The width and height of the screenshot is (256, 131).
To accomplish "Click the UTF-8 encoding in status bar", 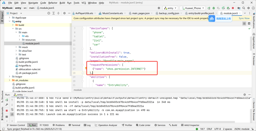I will click(x=218, y=129).
